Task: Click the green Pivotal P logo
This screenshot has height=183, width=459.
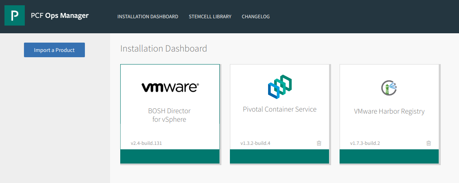Action: [x=15, y=15]
